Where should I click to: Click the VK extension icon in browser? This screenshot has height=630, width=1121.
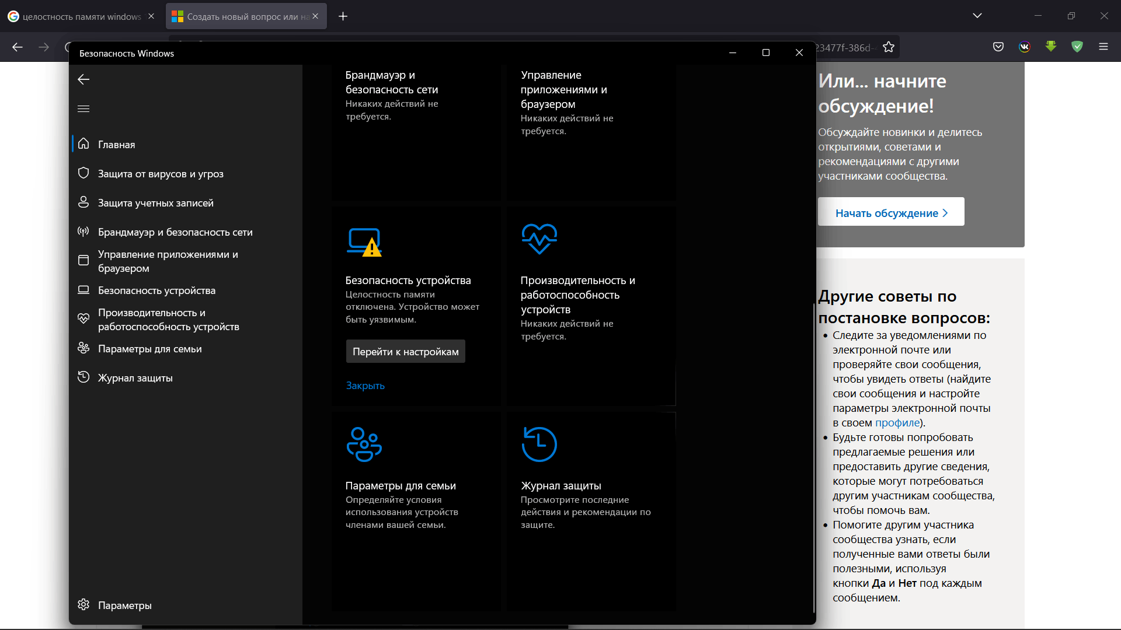(x=1025, y=47)
